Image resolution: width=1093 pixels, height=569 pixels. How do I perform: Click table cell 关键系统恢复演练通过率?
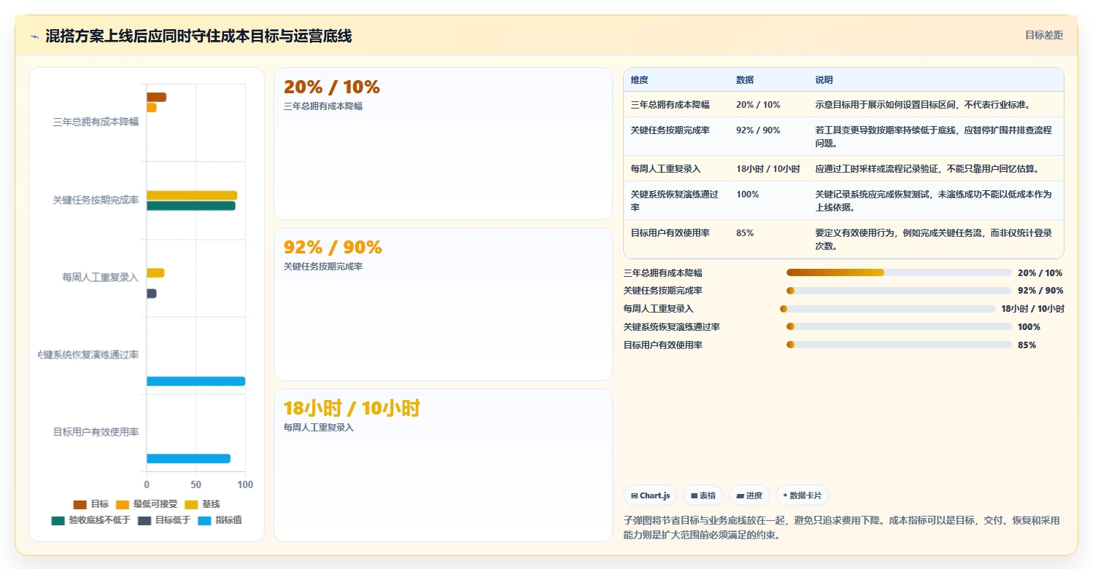[675, 201]
